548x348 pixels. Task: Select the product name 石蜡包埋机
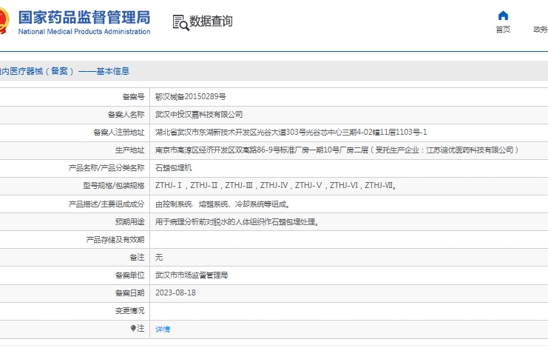coord(174,168)
